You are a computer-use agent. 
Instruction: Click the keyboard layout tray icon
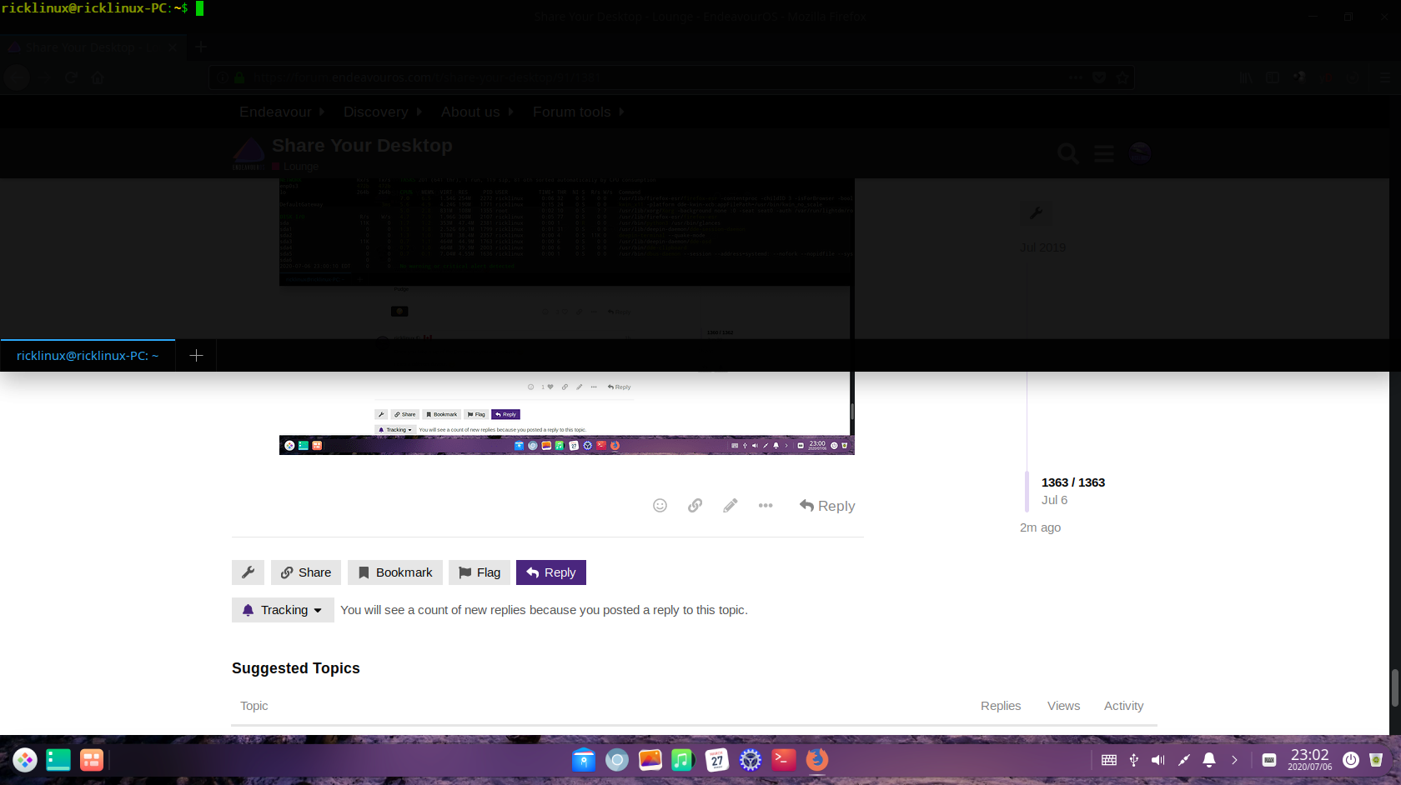pyautogui.click(x=1109, y=760)
